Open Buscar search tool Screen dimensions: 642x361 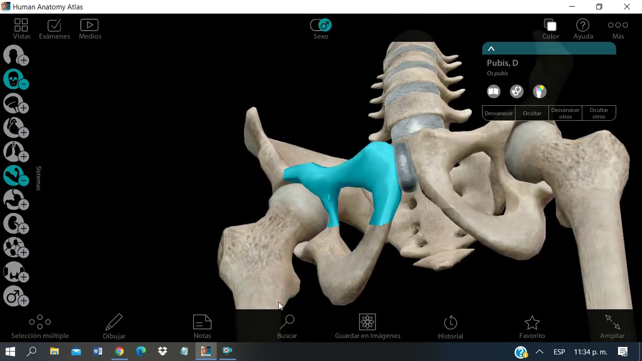(x=287, y=326)
